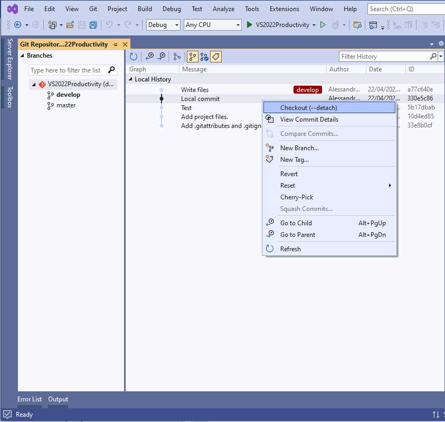The height and width of the screenshot is (422, 445).
Task: Pin the Git Repository tab
Action: pos(115,44)
